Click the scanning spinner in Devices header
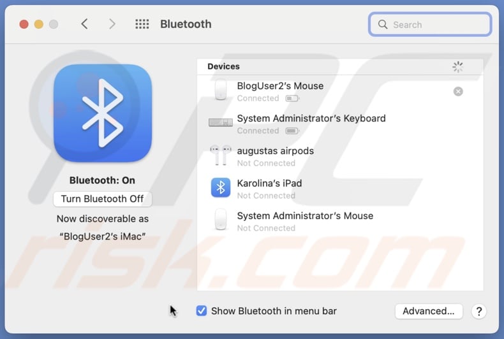 point(457,67)
